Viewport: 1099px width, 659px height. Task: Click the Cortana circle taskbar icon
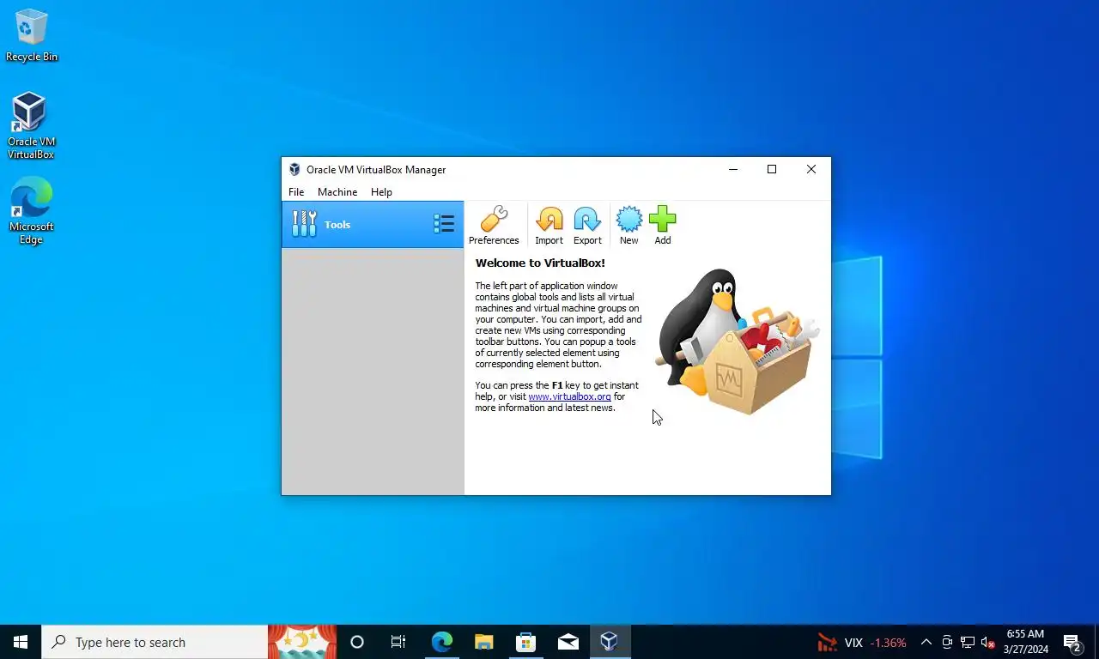point(357,642)
